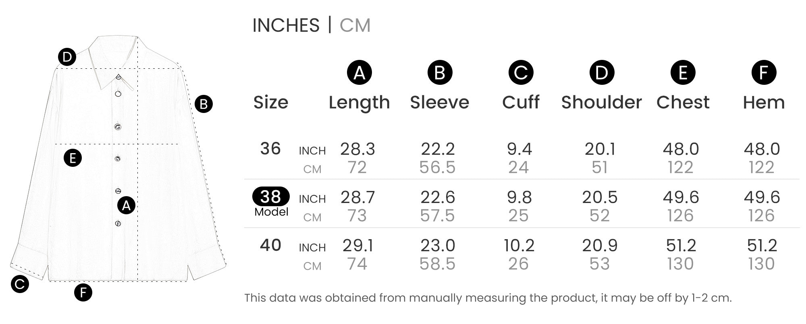Screen dimensions: 806x324
Task: Click the F marker below the hem
Action: tap(83, 292)
